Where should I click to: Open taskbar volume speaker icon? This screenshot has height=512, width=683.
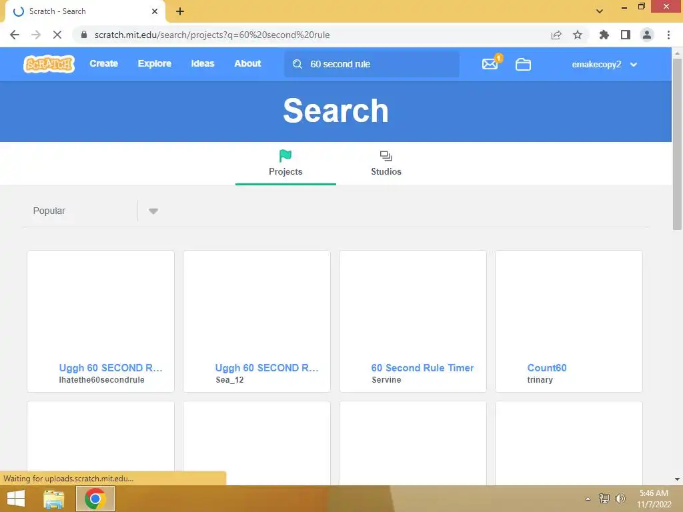click(620, 499)
